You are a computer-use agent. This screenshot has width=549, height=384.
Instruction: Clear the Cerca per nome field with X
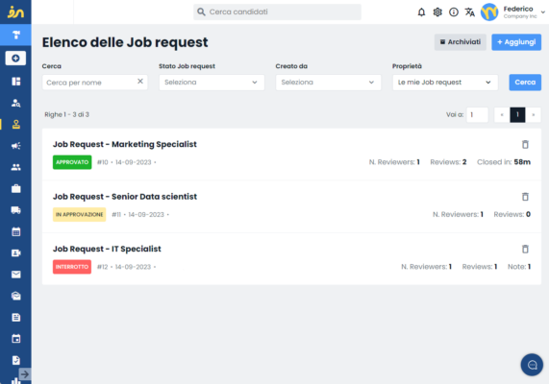coord(140,82)
